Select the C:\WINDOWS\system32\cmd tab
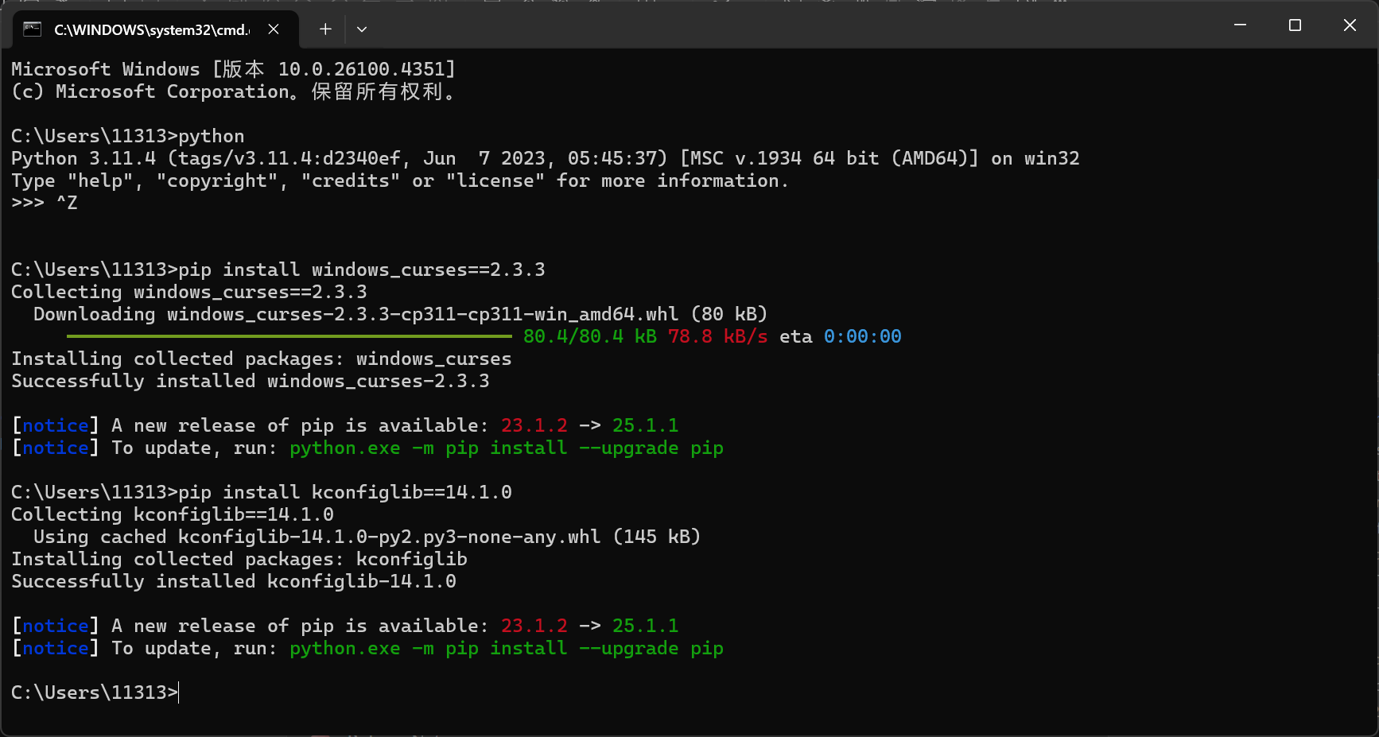This screenshot has width=1379, height=737. (x=156, y=29)
